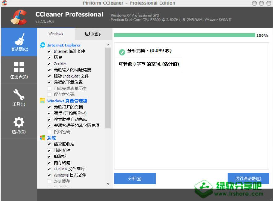Viewport: 273px width, 201px height.
Task: Open the Tools (工具) wrench section
Action: tap(19, 97)
